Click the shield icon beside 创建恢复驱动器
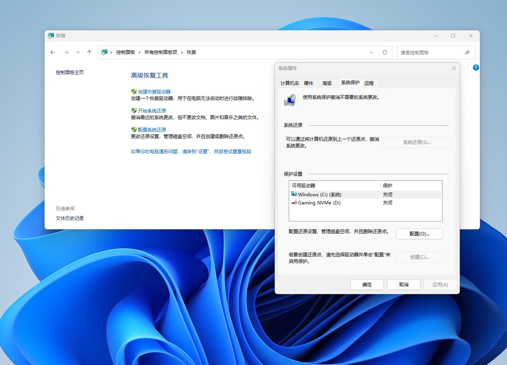Viewport: 507px width, 365px height. pyautogui.click(x=133, y=91)
